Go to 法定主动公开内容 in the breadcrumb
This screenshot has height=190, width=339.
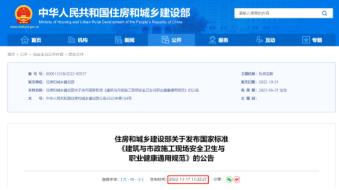pos(48,54)
